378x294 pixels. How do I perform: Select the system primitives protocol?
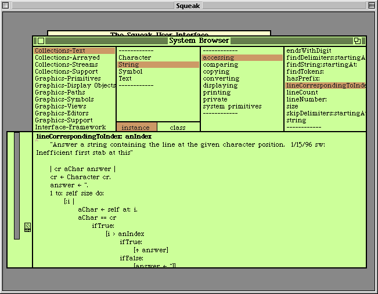tap(242, 107)
